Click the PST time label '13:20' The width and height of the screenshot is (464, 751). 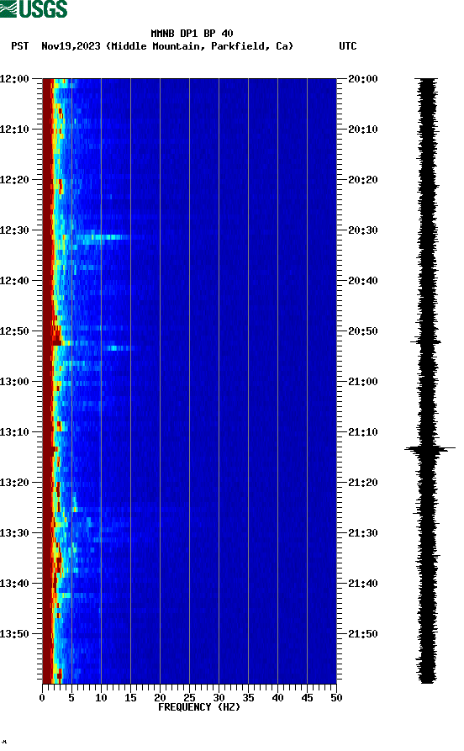[x=14, y=483]
